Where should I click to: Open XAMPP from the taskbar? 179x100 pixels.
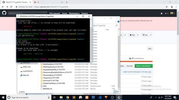click(87, 97)
